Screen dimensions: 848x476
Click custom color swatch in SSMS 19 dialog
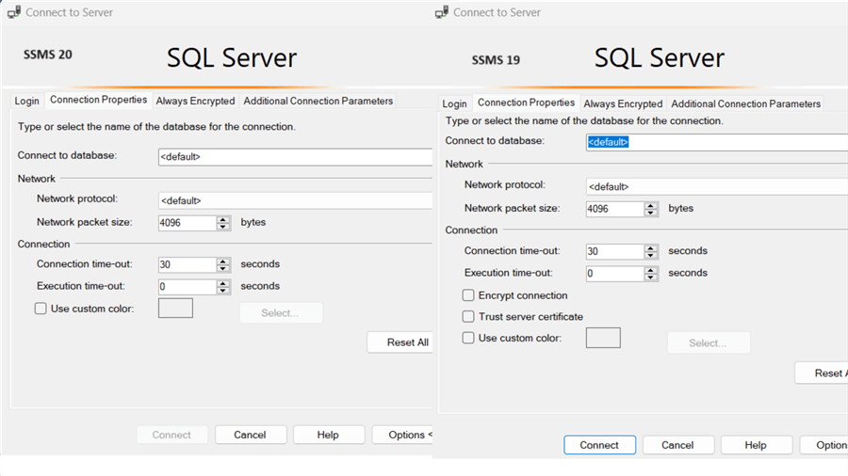(603, 338)
